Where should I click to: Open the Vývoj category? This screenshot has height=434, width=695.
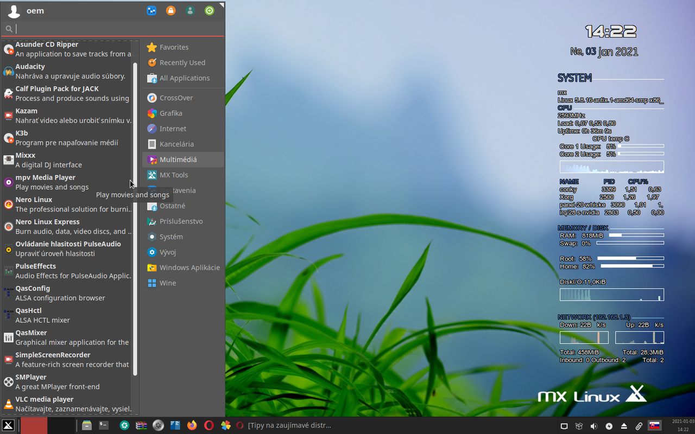(x=183, y=253)
